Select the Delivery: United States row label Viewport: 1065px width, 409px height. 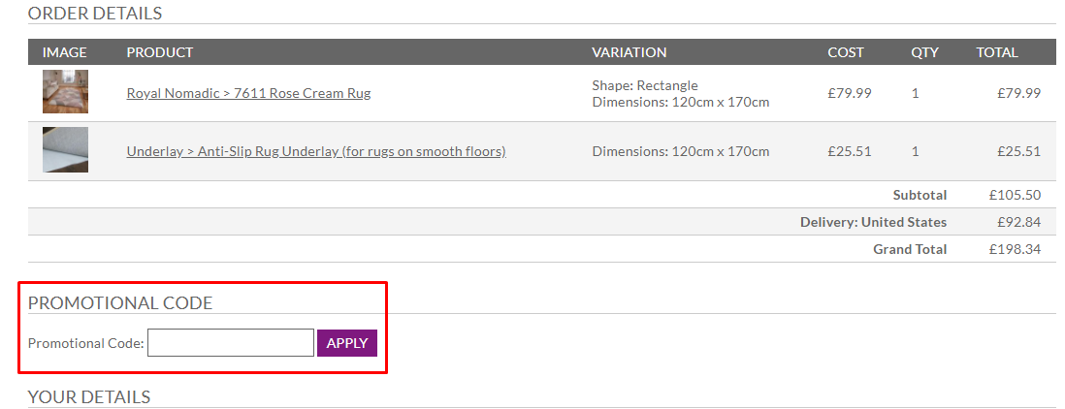coord(874,222)
